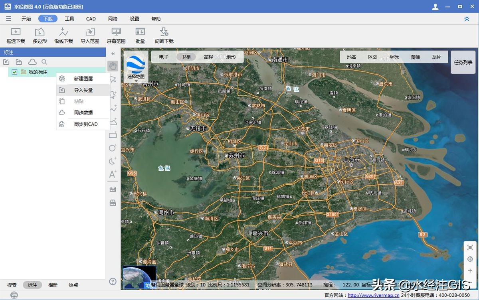Click the cloud sync icon in 标注 panel
The image size is (479, 300).
click(32, 62)
